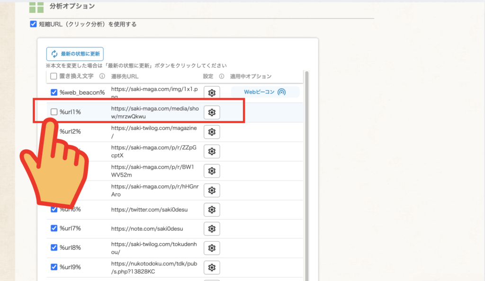485x281 pixels.
Task: Open settings for the BW1WV52m URL row
Action: [212, 171]
